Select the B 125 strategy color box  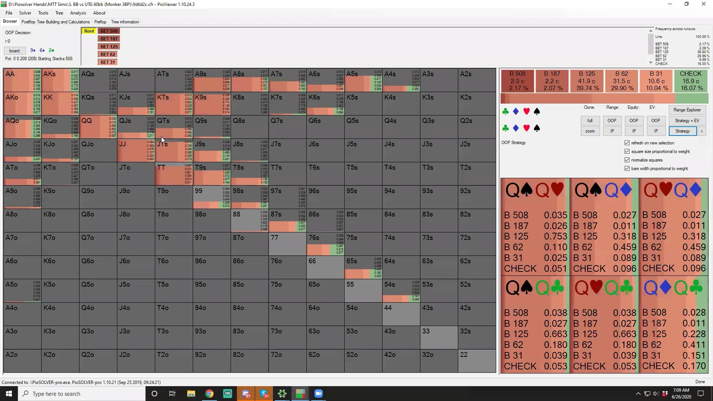click(x=587, y=81)
